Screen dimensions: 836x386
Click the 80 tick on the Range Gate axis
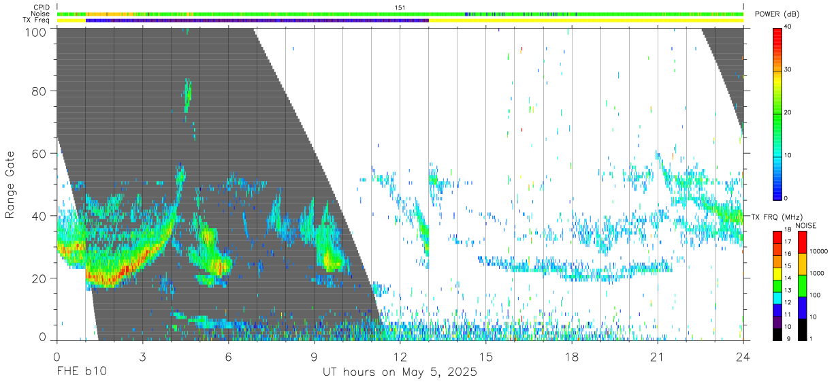pos(40,91)
